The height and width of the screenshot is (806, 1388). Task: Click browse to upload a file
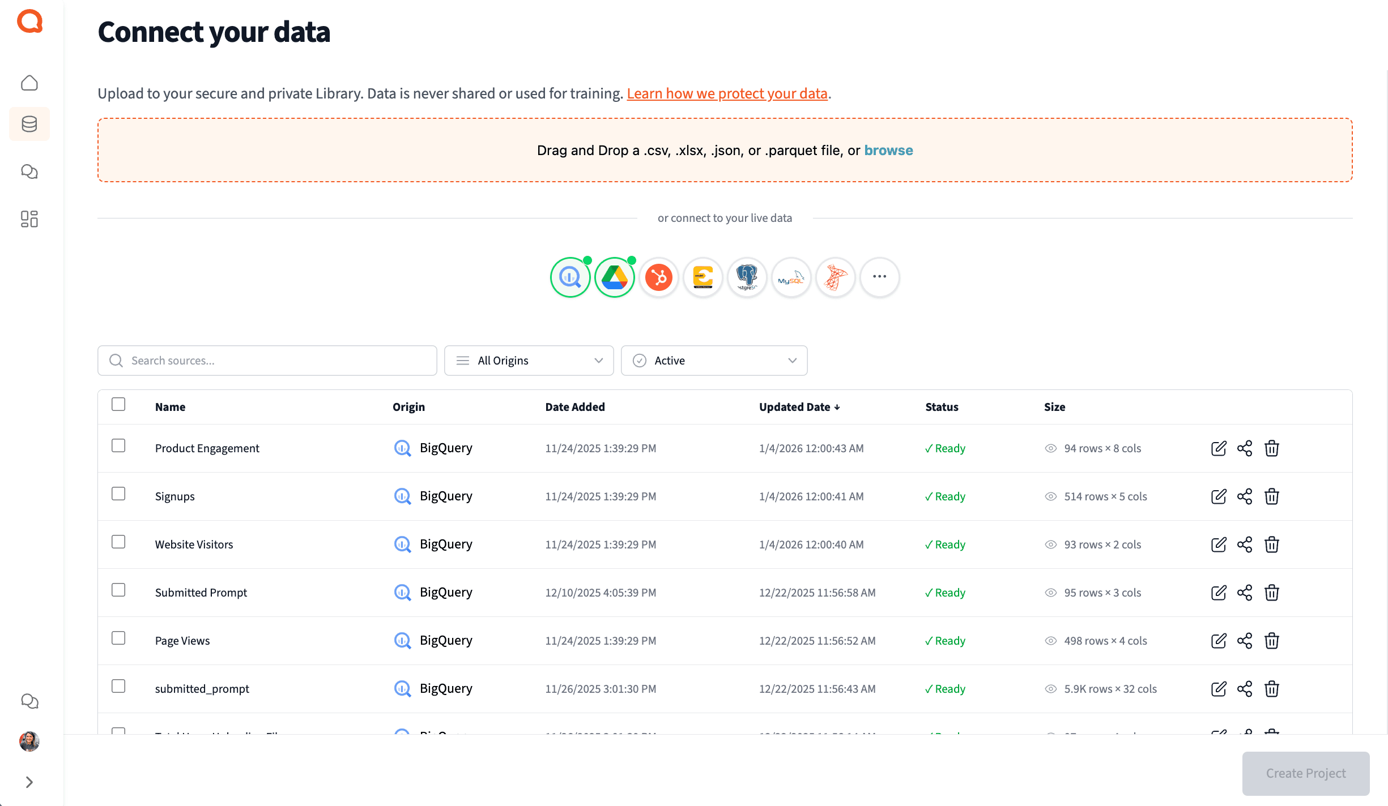pos(888,150)
